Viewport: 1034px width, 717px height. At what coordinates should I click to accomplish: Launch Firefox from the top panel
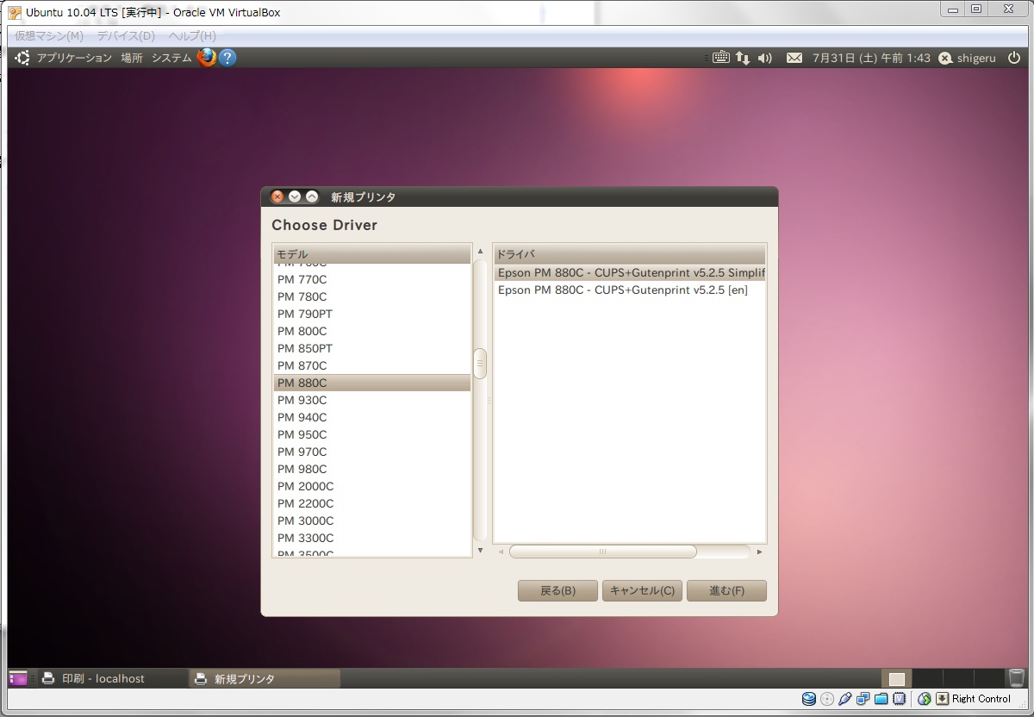[207, 58]
